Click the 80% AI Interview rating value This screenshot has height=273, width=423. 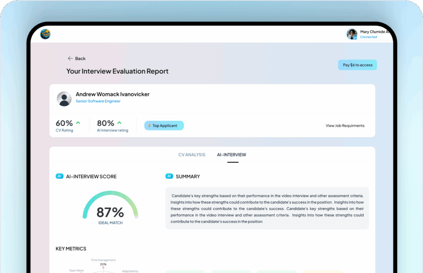click(105, 123)
